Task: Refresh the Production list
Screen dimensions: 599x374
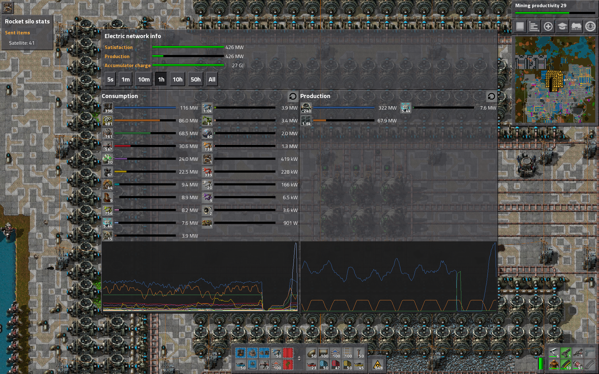Action: click(491, 96)
